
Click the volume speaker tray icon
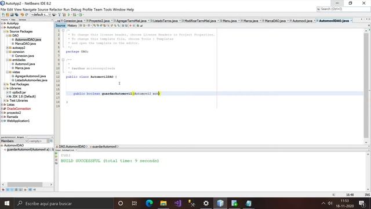tap(330, 203)
